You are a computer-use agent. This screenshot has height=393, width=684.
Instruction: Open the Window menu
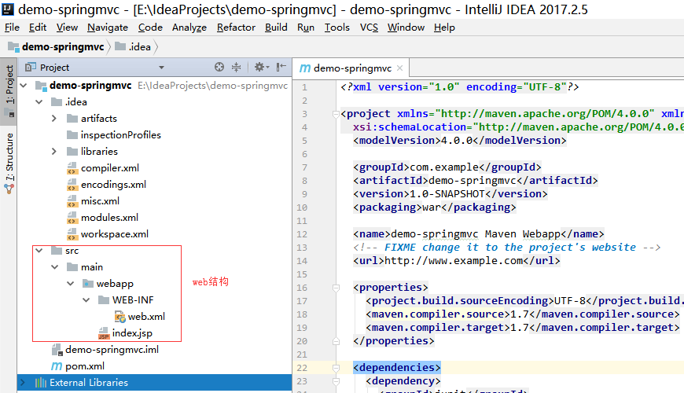click(406, 28)
